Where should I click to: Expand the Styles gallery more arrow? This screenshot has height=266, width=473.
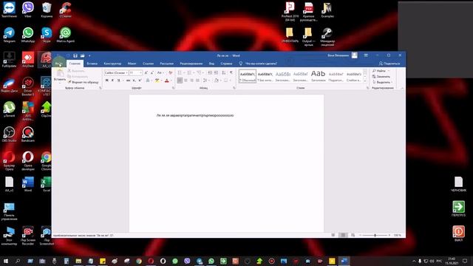[x=365, y=81]
